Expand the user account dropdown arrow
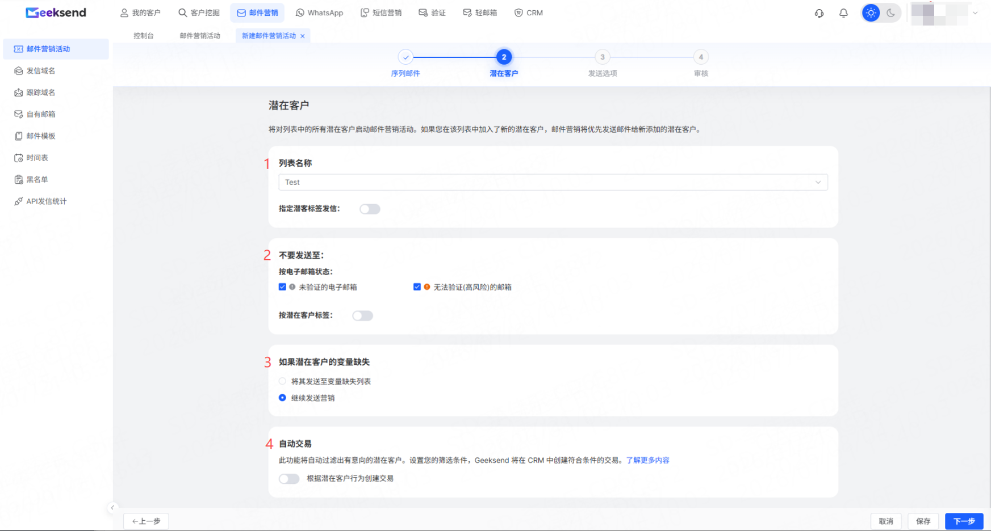 pyautogui.click(x=975, y=13)
